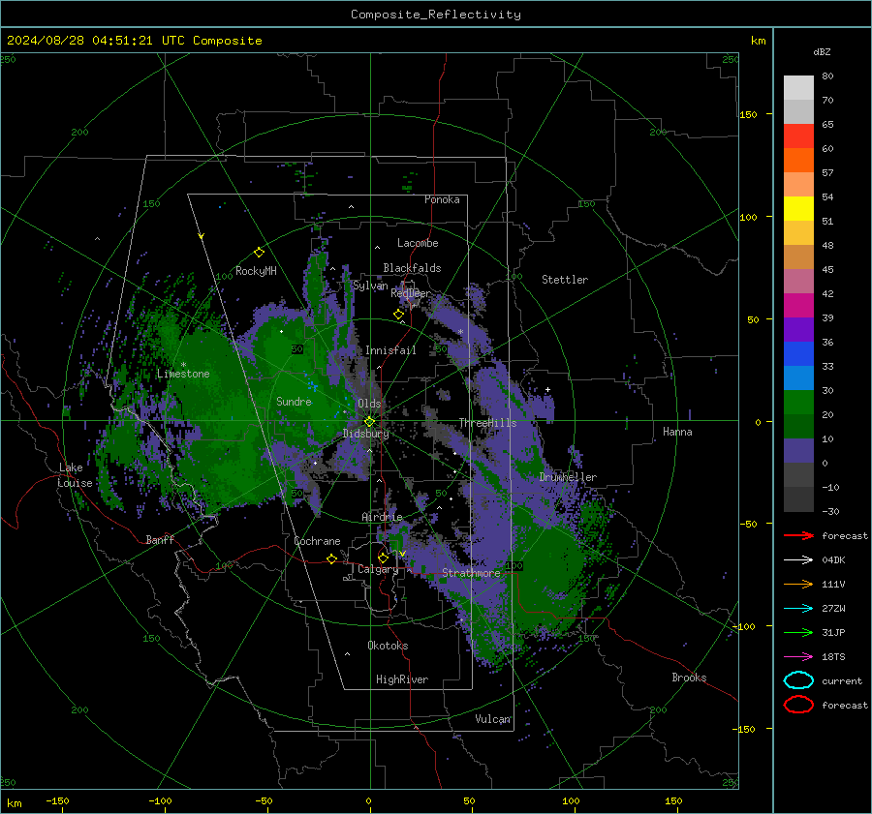The height and width of the screenshot is (814, 872).
Task: Click the Composite_Reflectivity title text
Action: tap(435, 15)
